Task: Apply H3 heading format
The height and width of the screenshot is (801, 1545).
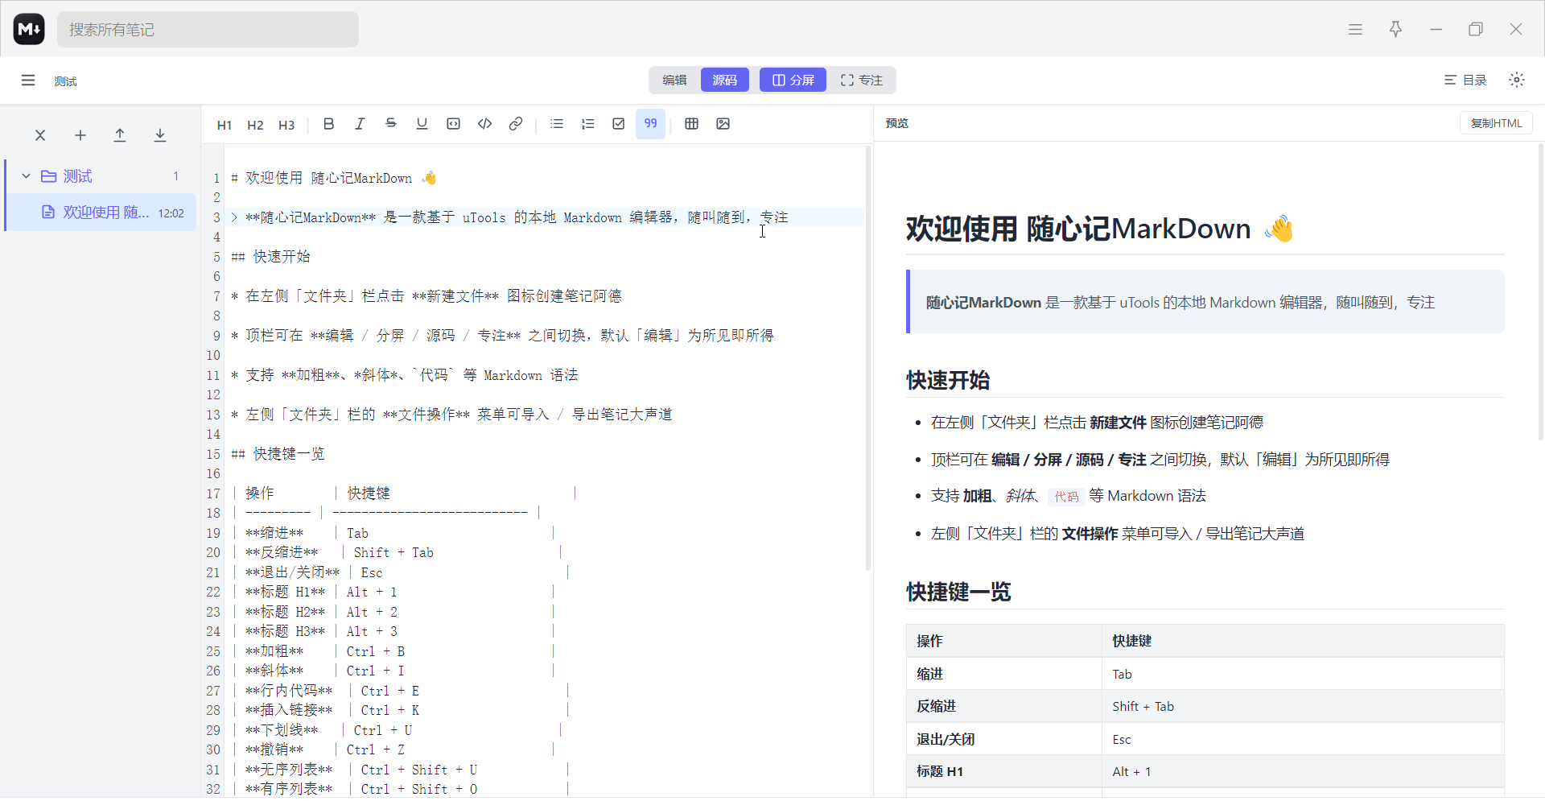Action: [286, 125]
